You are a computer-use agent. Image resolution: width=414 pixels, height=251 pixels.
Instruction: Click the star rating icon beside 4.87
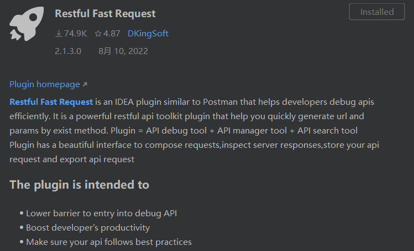tap(98, 34)
